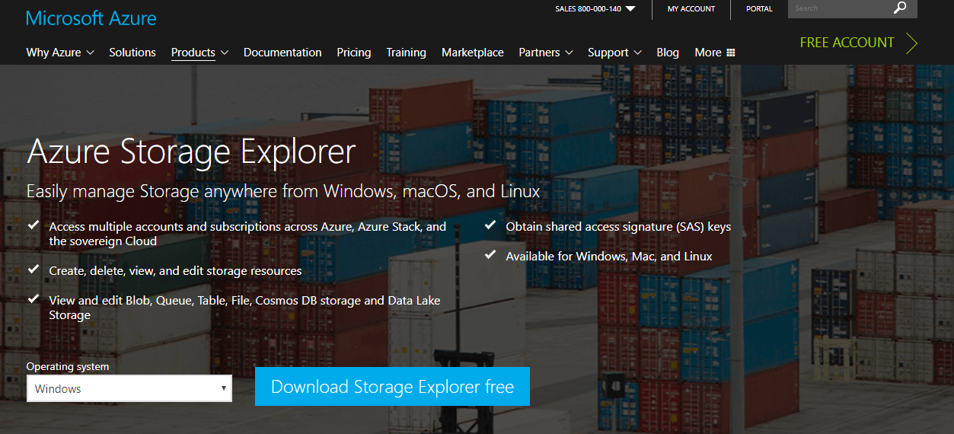Go to the Portal link
This screenshot has width=954, height=434.
[x=759, y=9]
